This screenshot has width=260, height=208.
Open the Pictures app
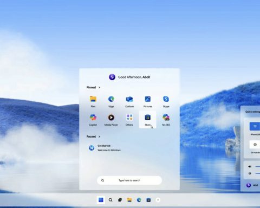click(148, 101)
